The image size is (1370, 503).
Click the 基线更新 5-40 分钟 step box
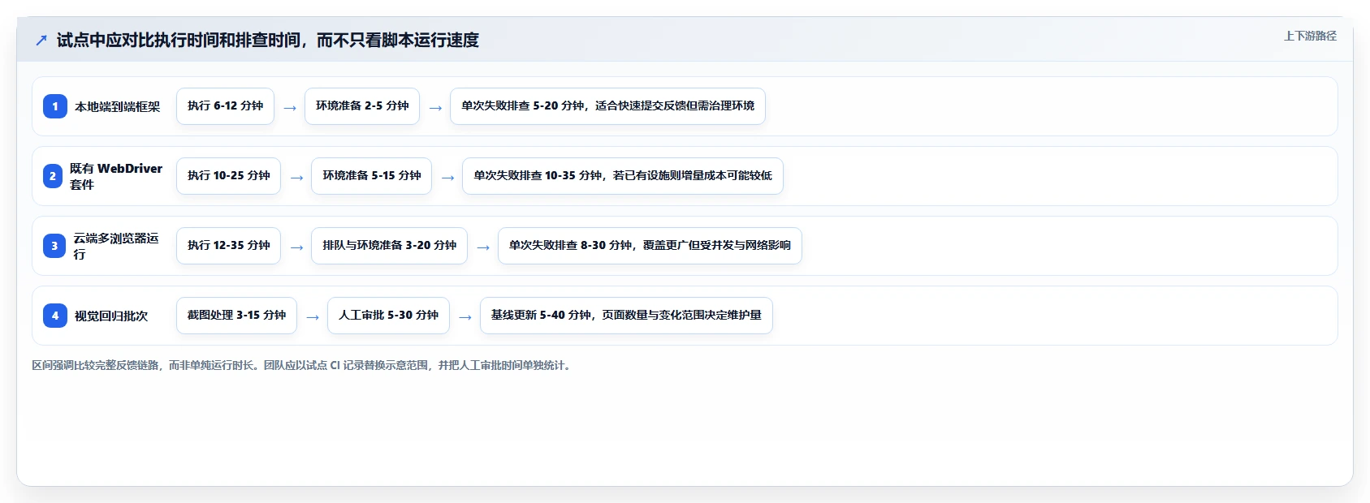click(x=626, y=316)
